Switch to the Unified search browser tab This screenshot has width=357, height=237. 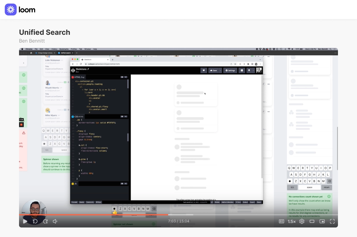point(65,53)
